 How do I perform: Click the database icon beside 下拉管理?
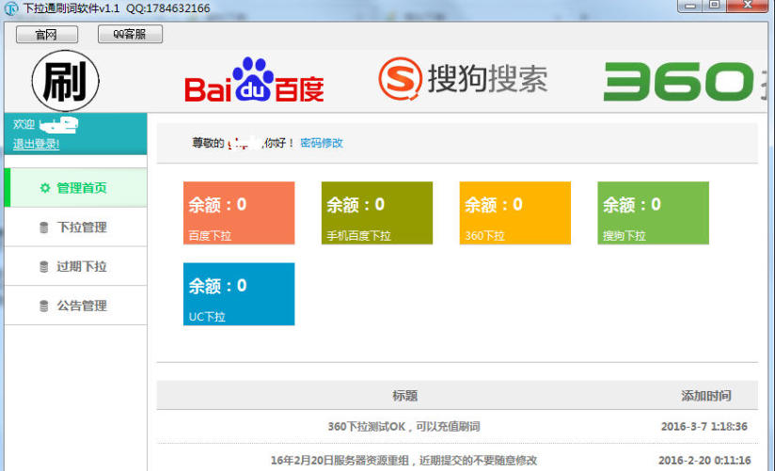pyautogui.click(x=44, y=228)
